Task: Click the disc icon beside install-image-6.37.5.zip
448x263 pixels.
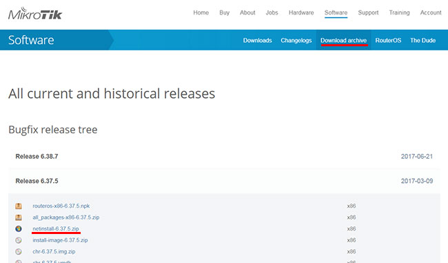Action: pyautogui.click(x=19, y=240)
